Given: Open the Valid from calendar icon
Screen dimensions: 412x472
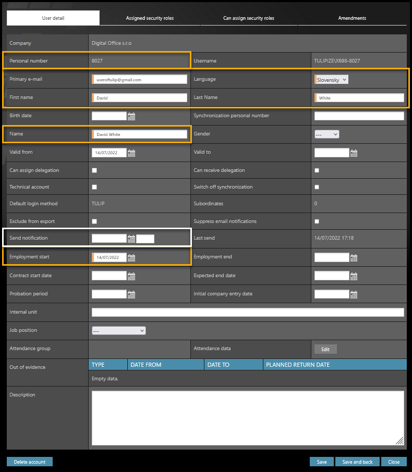Looking at the screenshot, I should (131, 153).
